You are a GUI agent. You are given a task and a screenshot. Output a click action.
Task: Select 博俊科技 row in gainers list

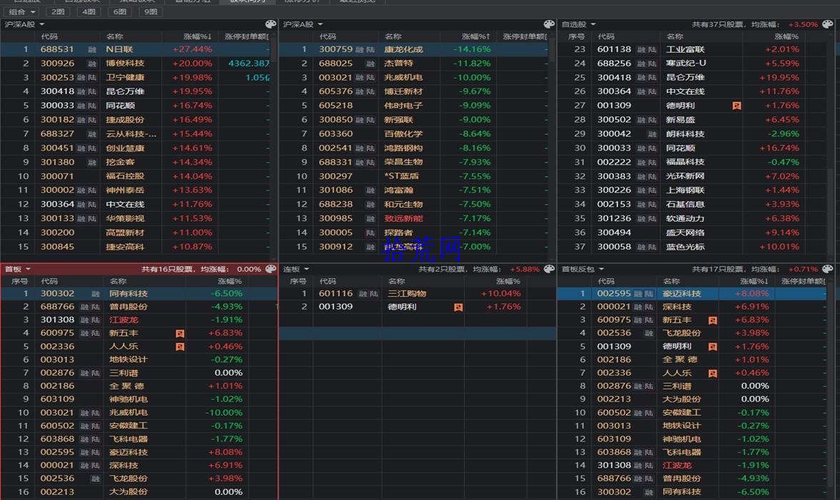pyautogui.click(x=135, y=63)
